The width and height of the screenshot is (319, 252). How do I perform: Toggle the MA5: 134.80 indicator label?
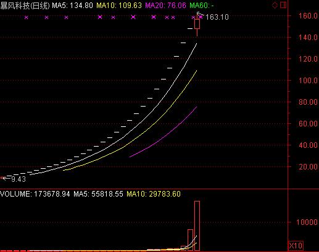[72, 6]
